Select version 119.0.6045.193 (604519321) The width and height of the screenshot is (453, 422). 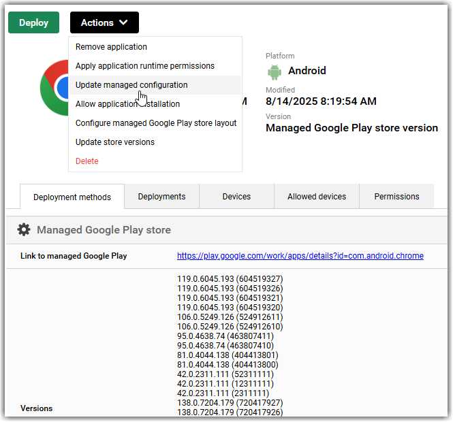click(x=230, y=298)
